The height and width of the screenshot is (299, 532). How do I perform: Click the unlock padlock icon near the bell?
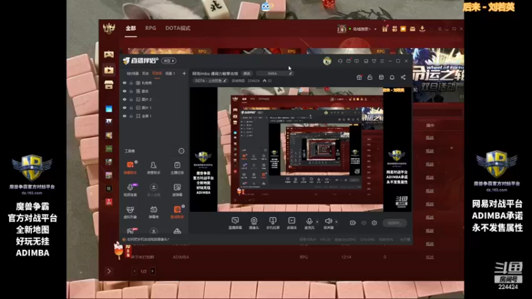(x=370, y=77)
